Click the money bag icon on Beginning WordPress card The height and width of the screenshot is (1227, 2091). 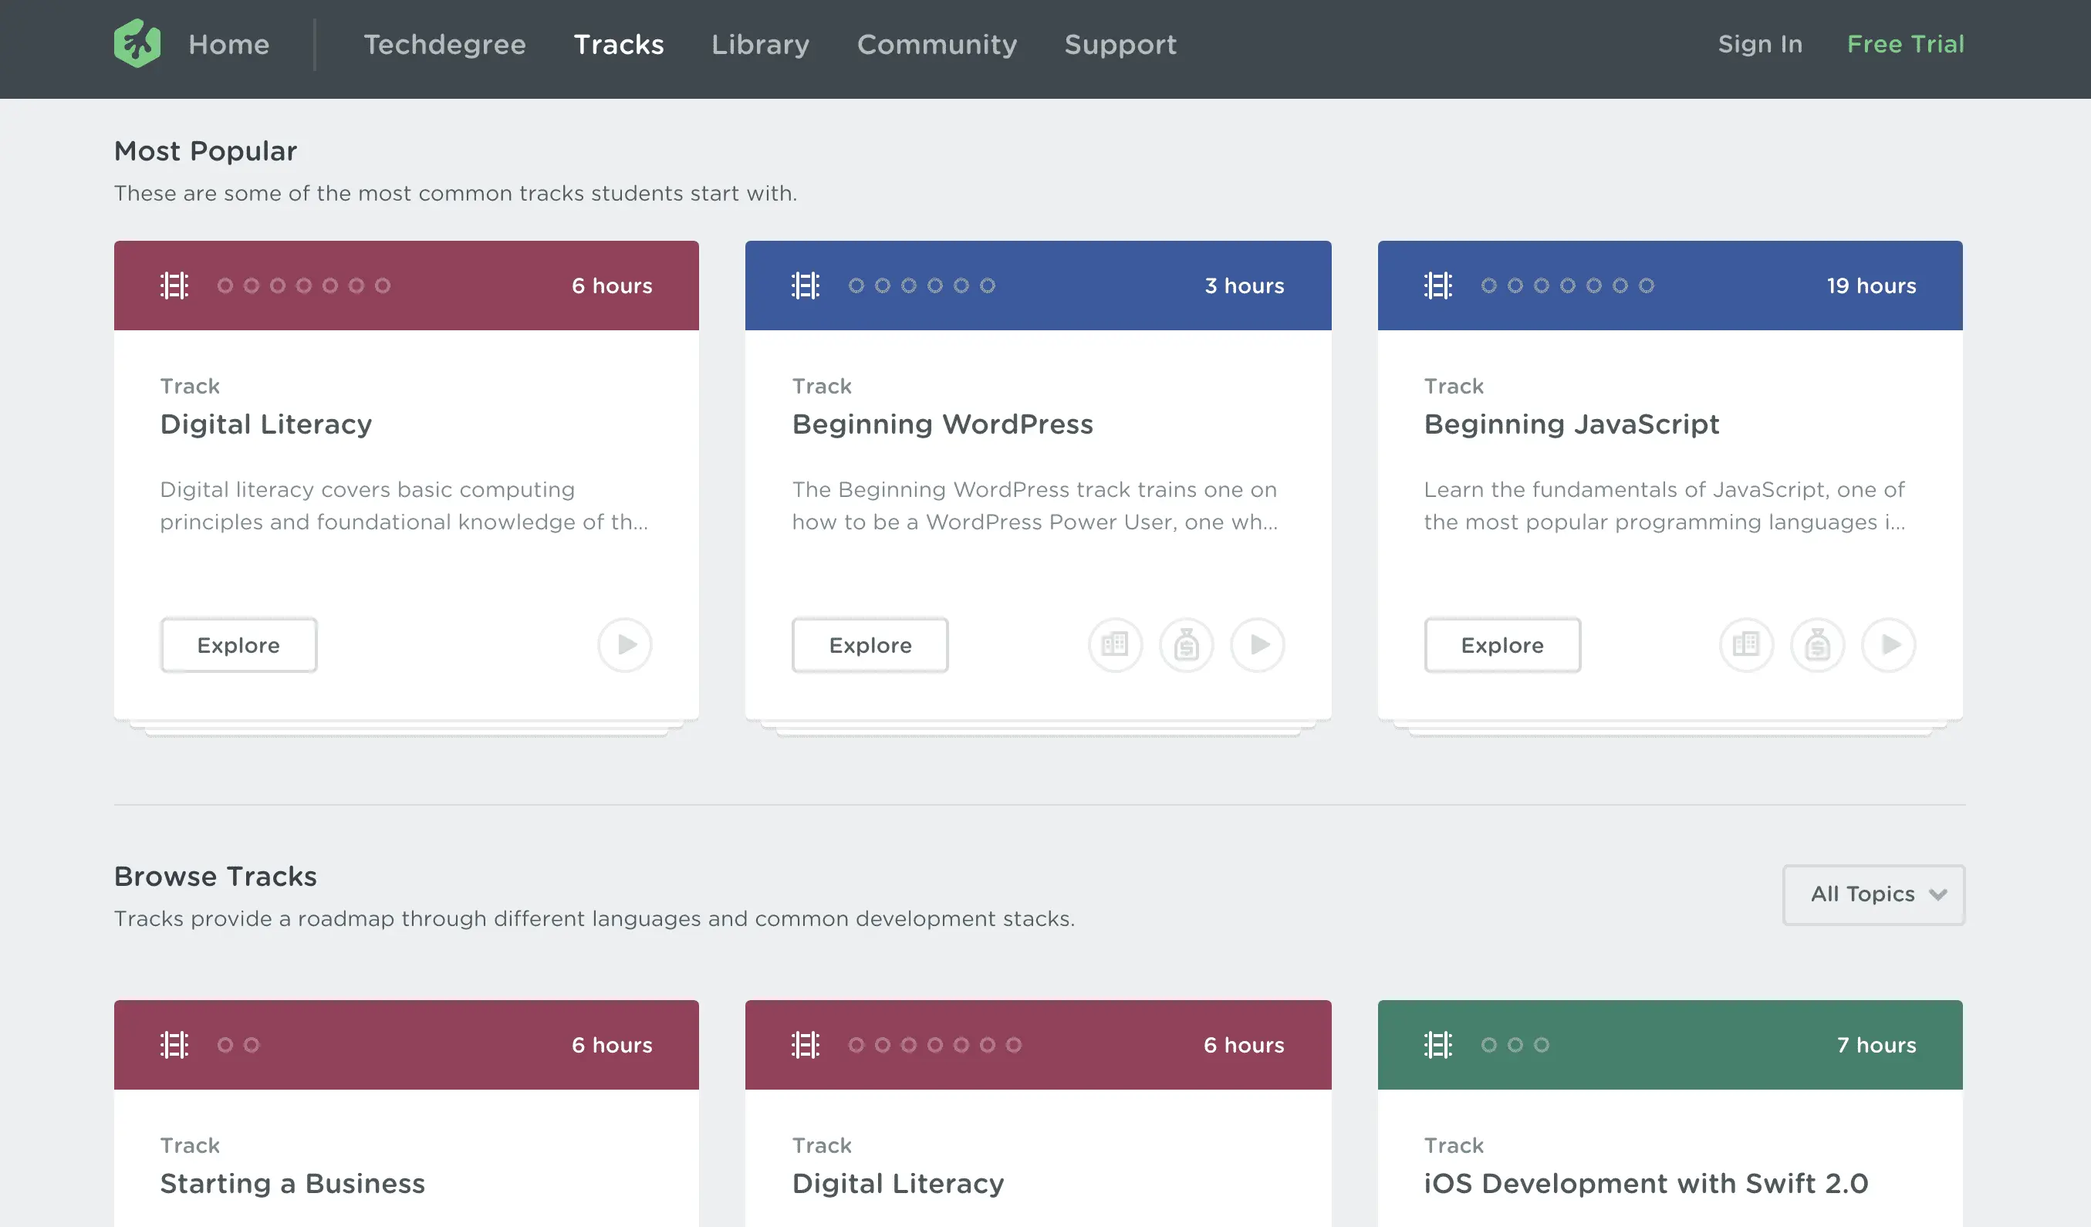point(1186,644)
